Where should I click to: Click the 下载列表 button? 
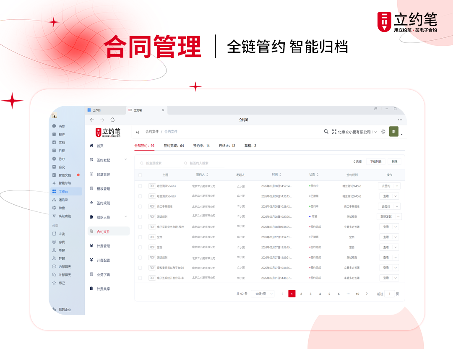pos(376,162)
